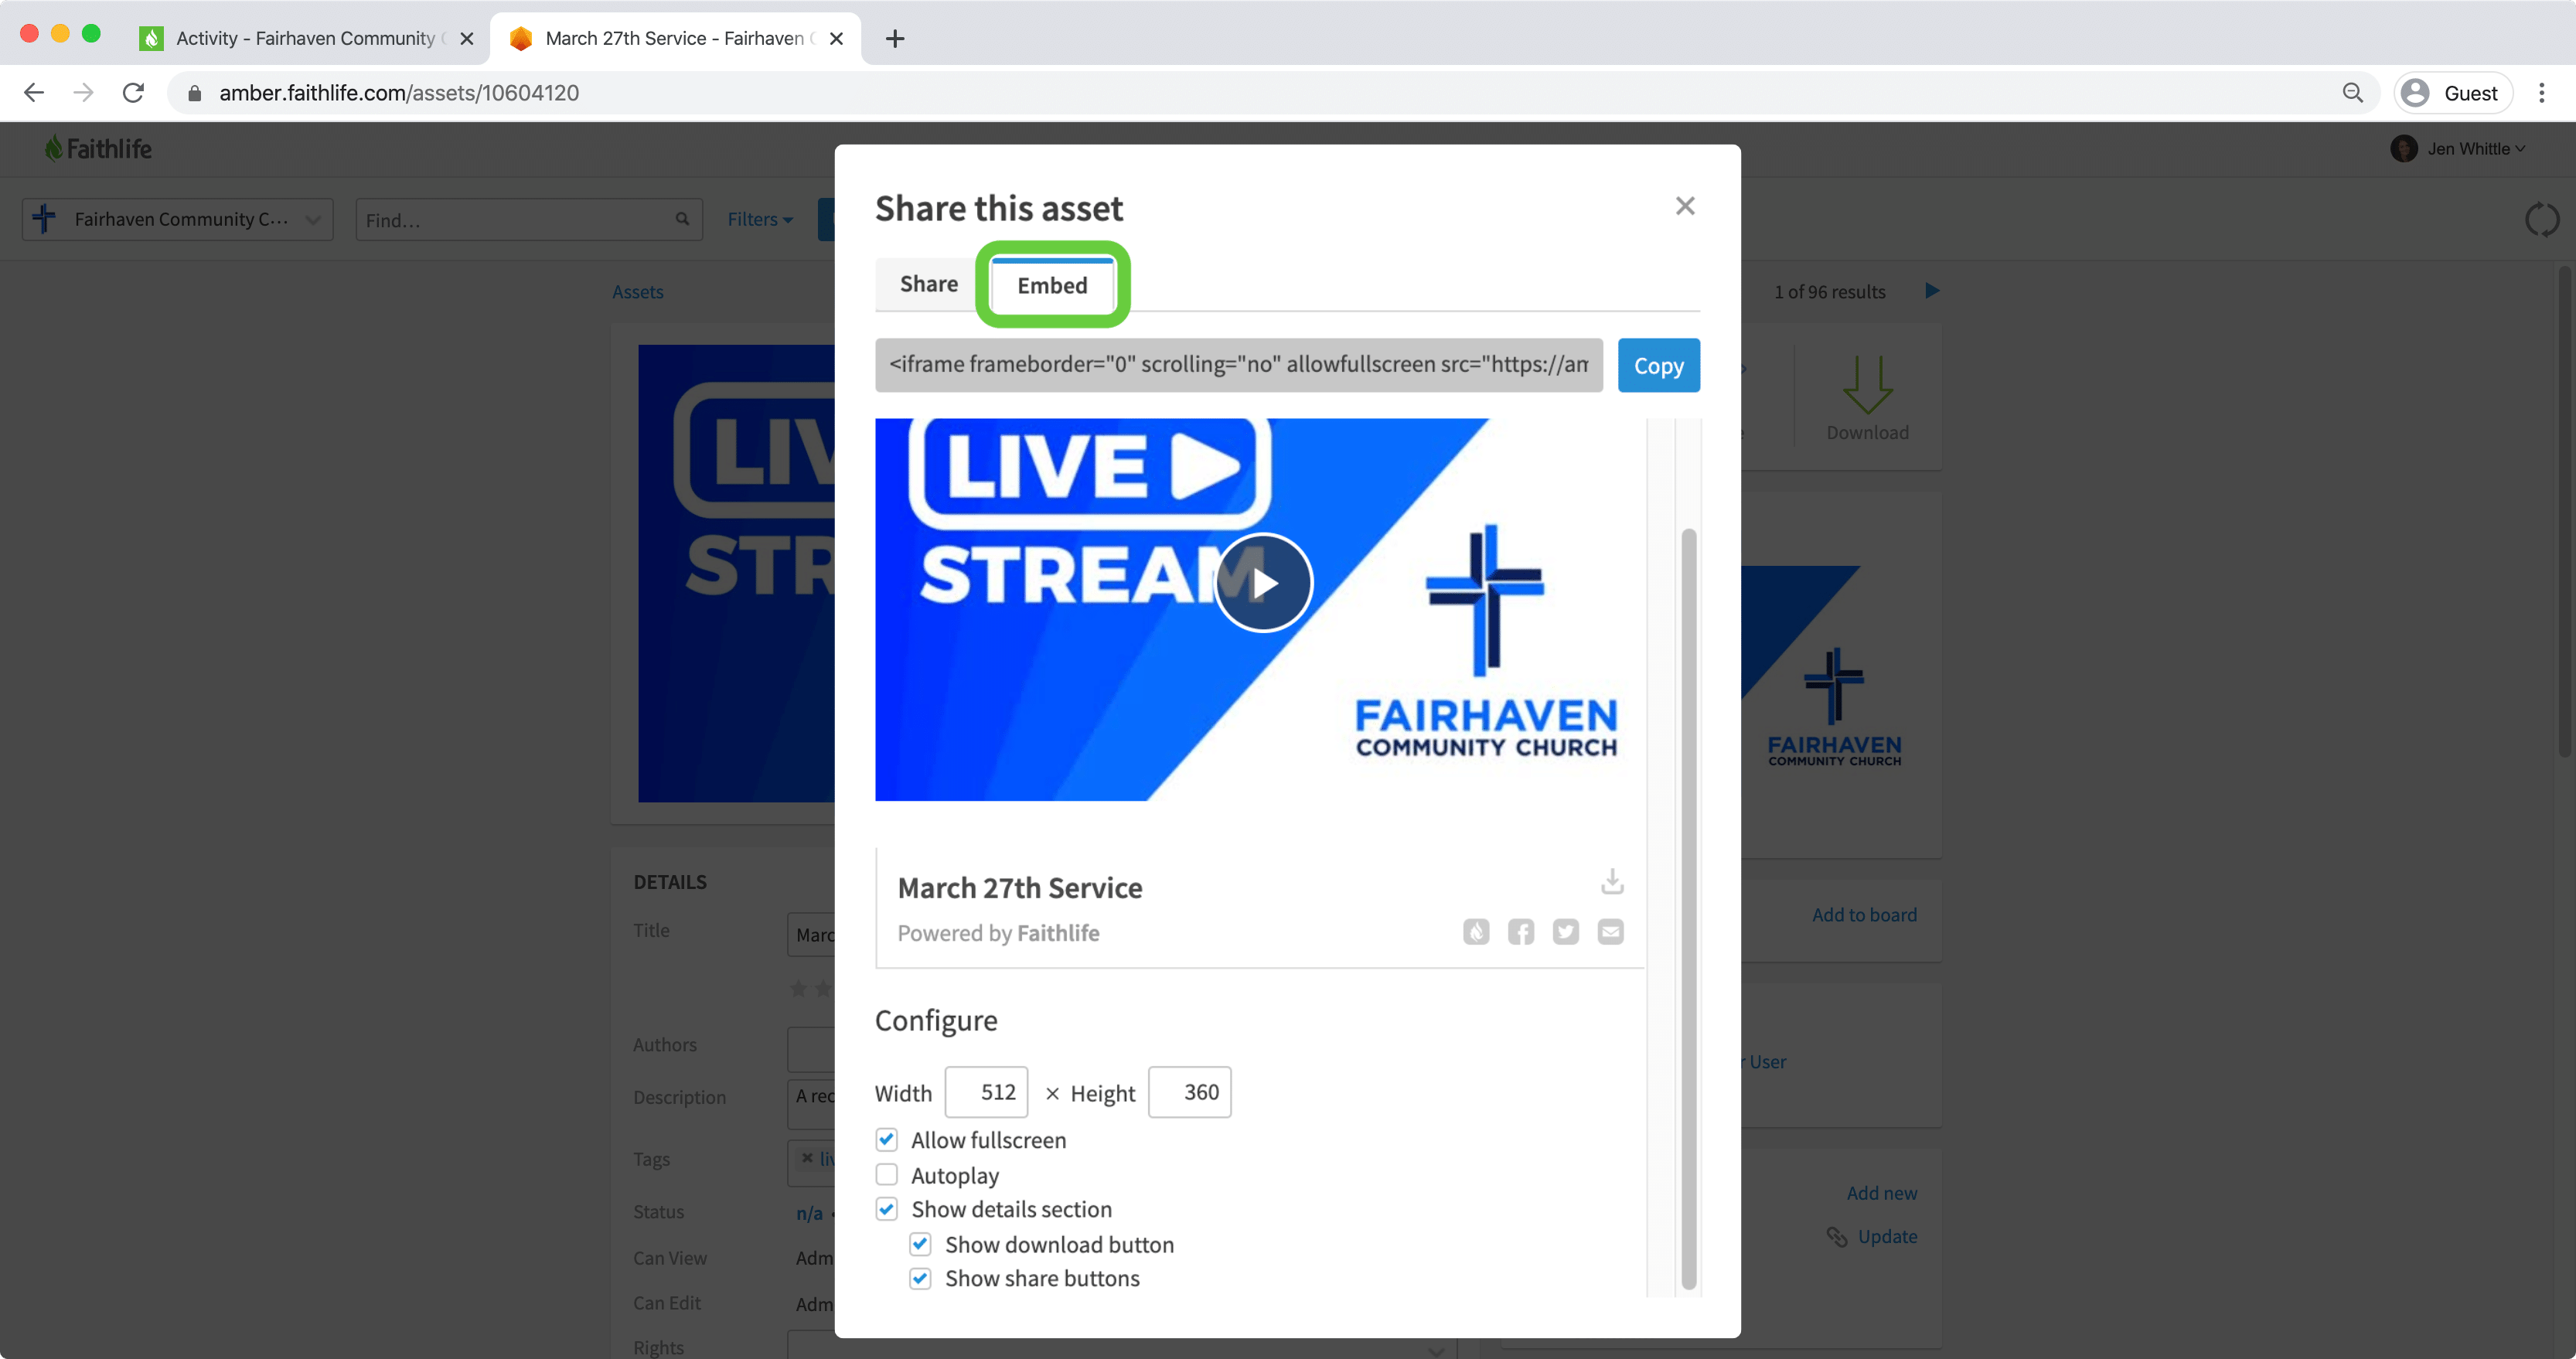Click the dialog's vertical scrollbar

click(x=1689, y=908)
